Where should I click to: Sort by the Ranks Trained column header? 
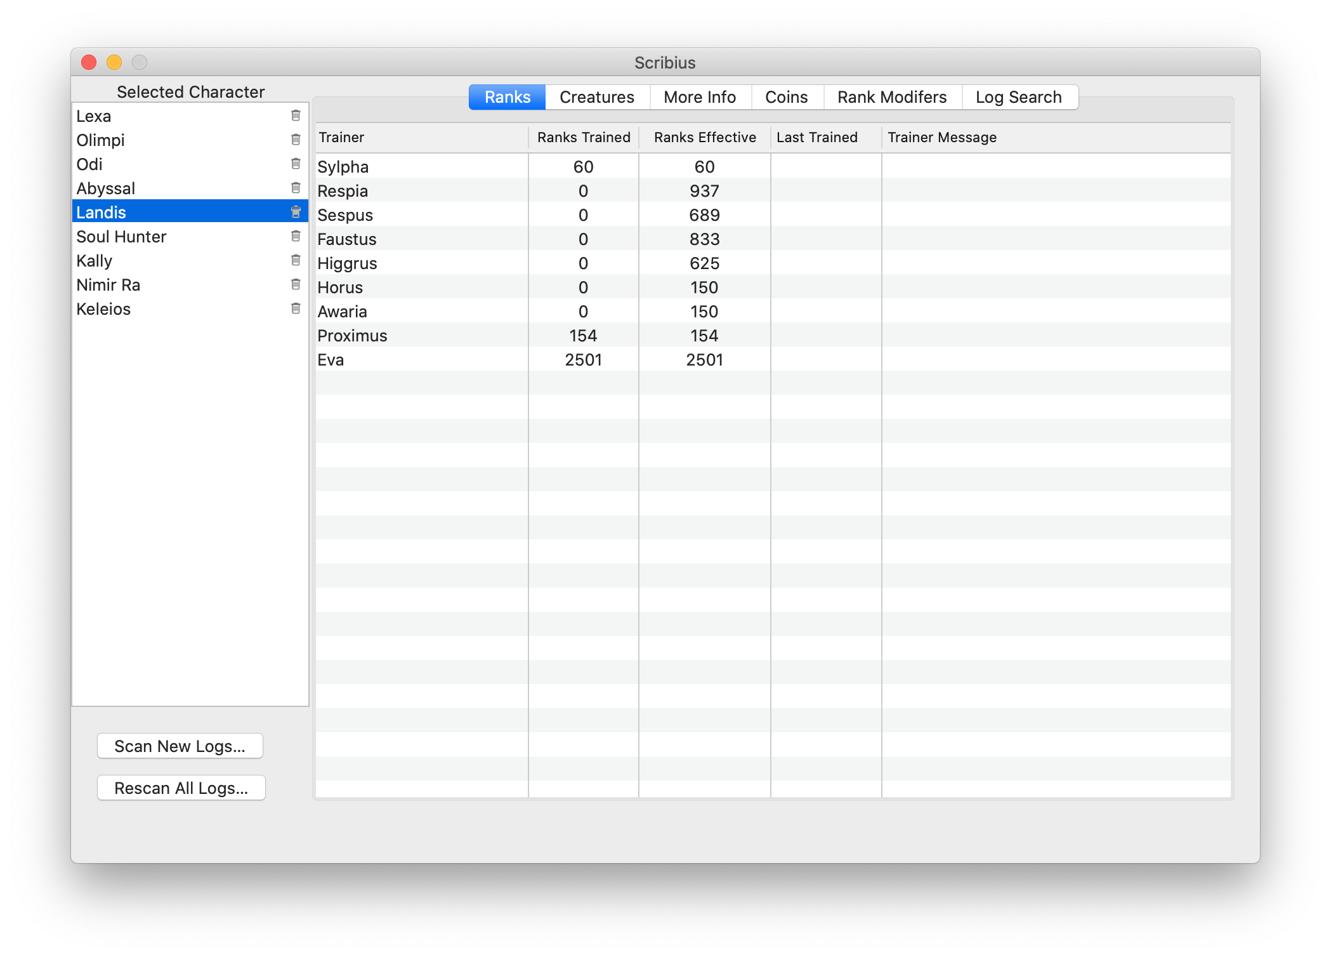(x=583, y=138)
